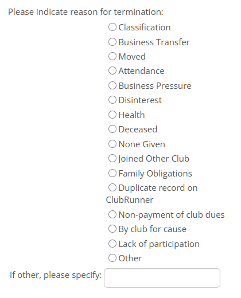Select Lack of participation option
Image resolution: width=241 pixels, height=298 pixels.
(x=112, y=244)
